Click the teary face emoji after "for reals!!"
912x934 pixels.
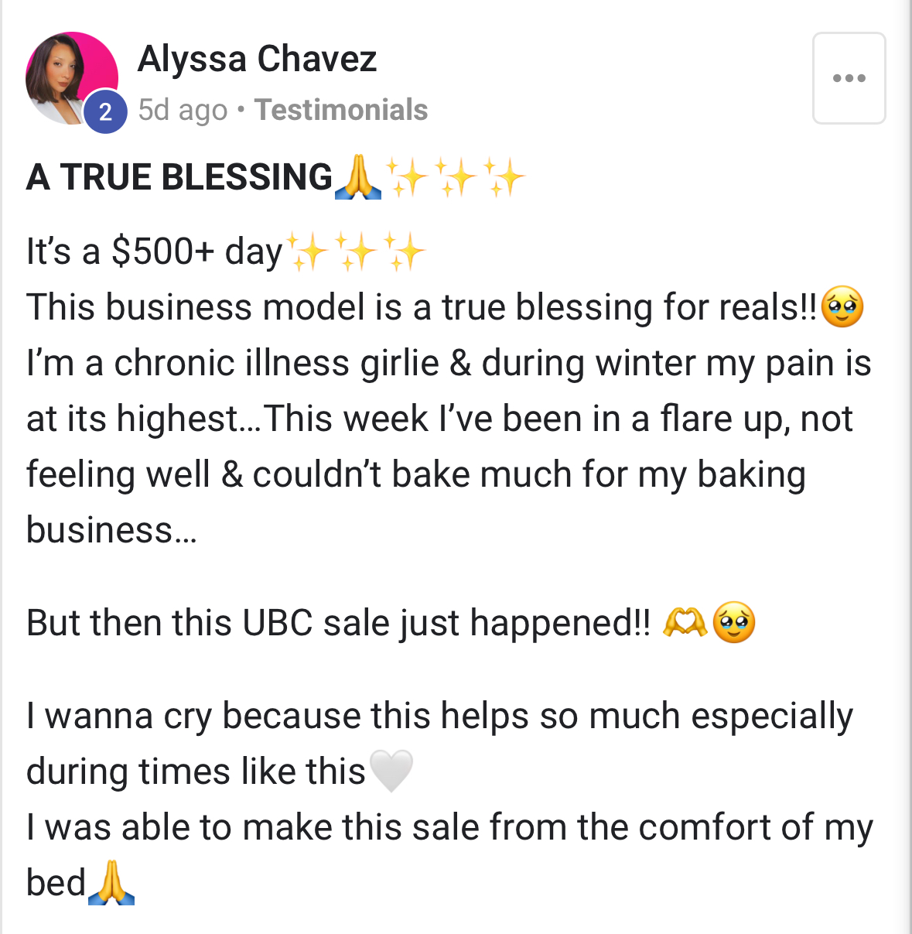tap(842, 307)
